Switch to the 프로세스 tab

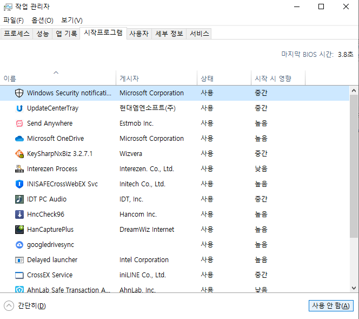[x=16, y=34]
